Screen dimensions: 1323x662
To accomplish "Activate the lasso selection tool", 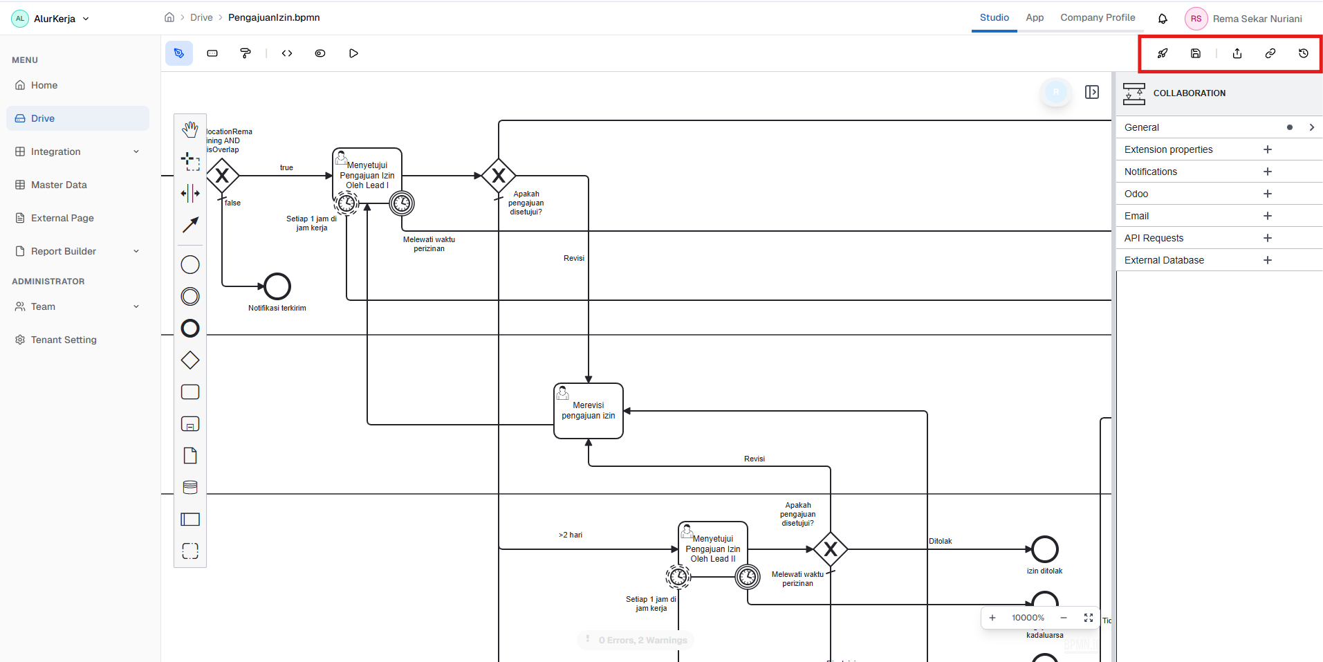I will click(190, 160).
